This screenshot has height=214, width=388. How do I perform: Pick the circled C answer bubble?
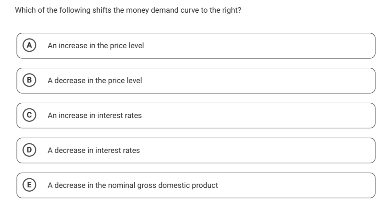[29, 116]
